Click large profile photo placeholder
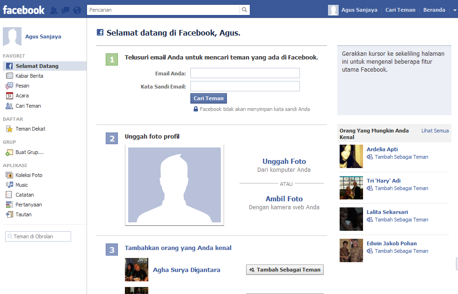Screen dimensions: 458x294 point(174,185)
